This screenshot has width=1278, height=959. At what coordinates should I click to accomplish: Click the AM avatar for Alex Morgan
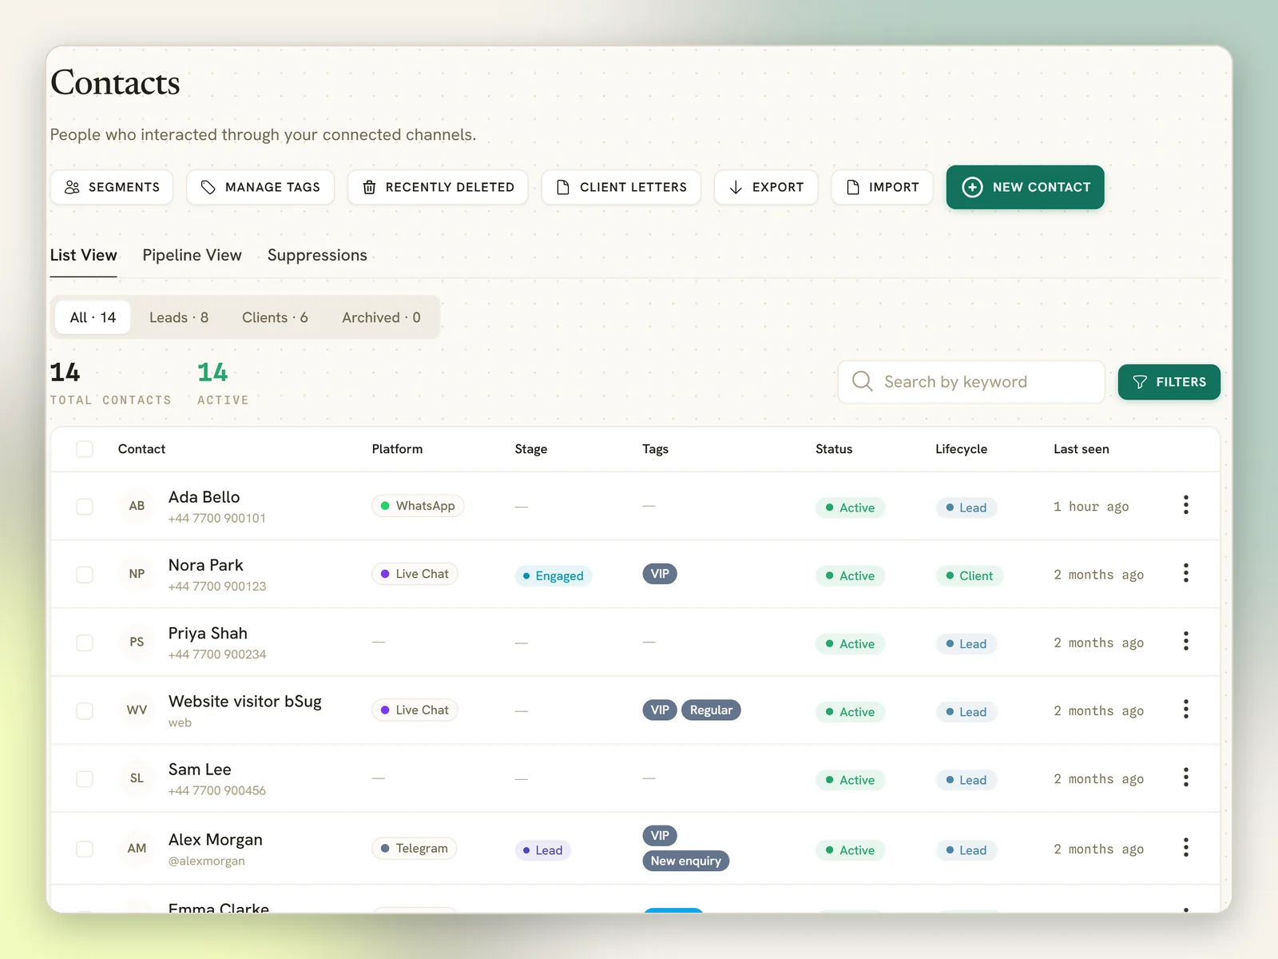(x=137, y=848)
